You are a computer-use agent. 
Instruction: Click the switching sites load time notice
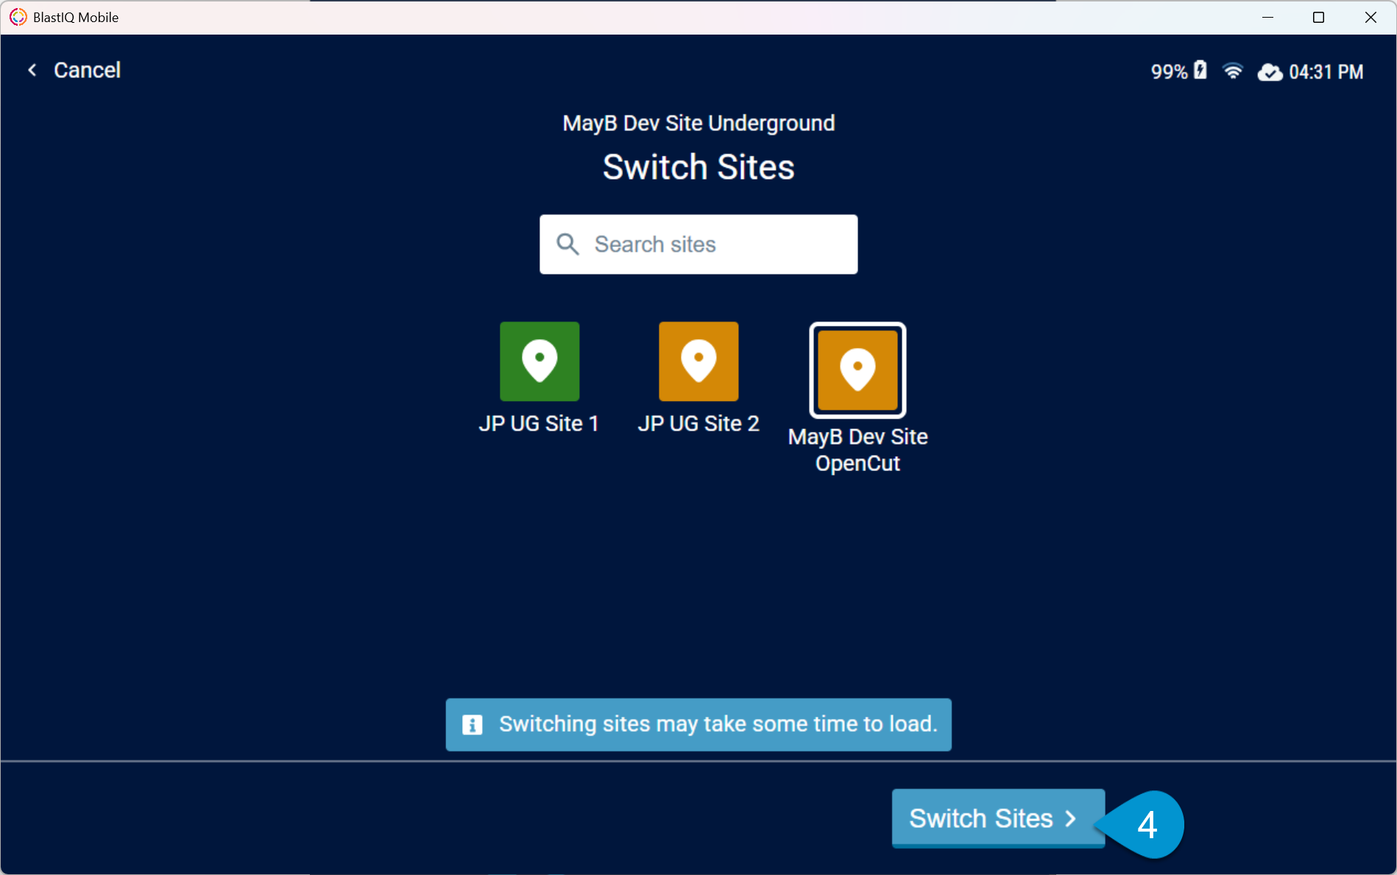pos(698,725)
